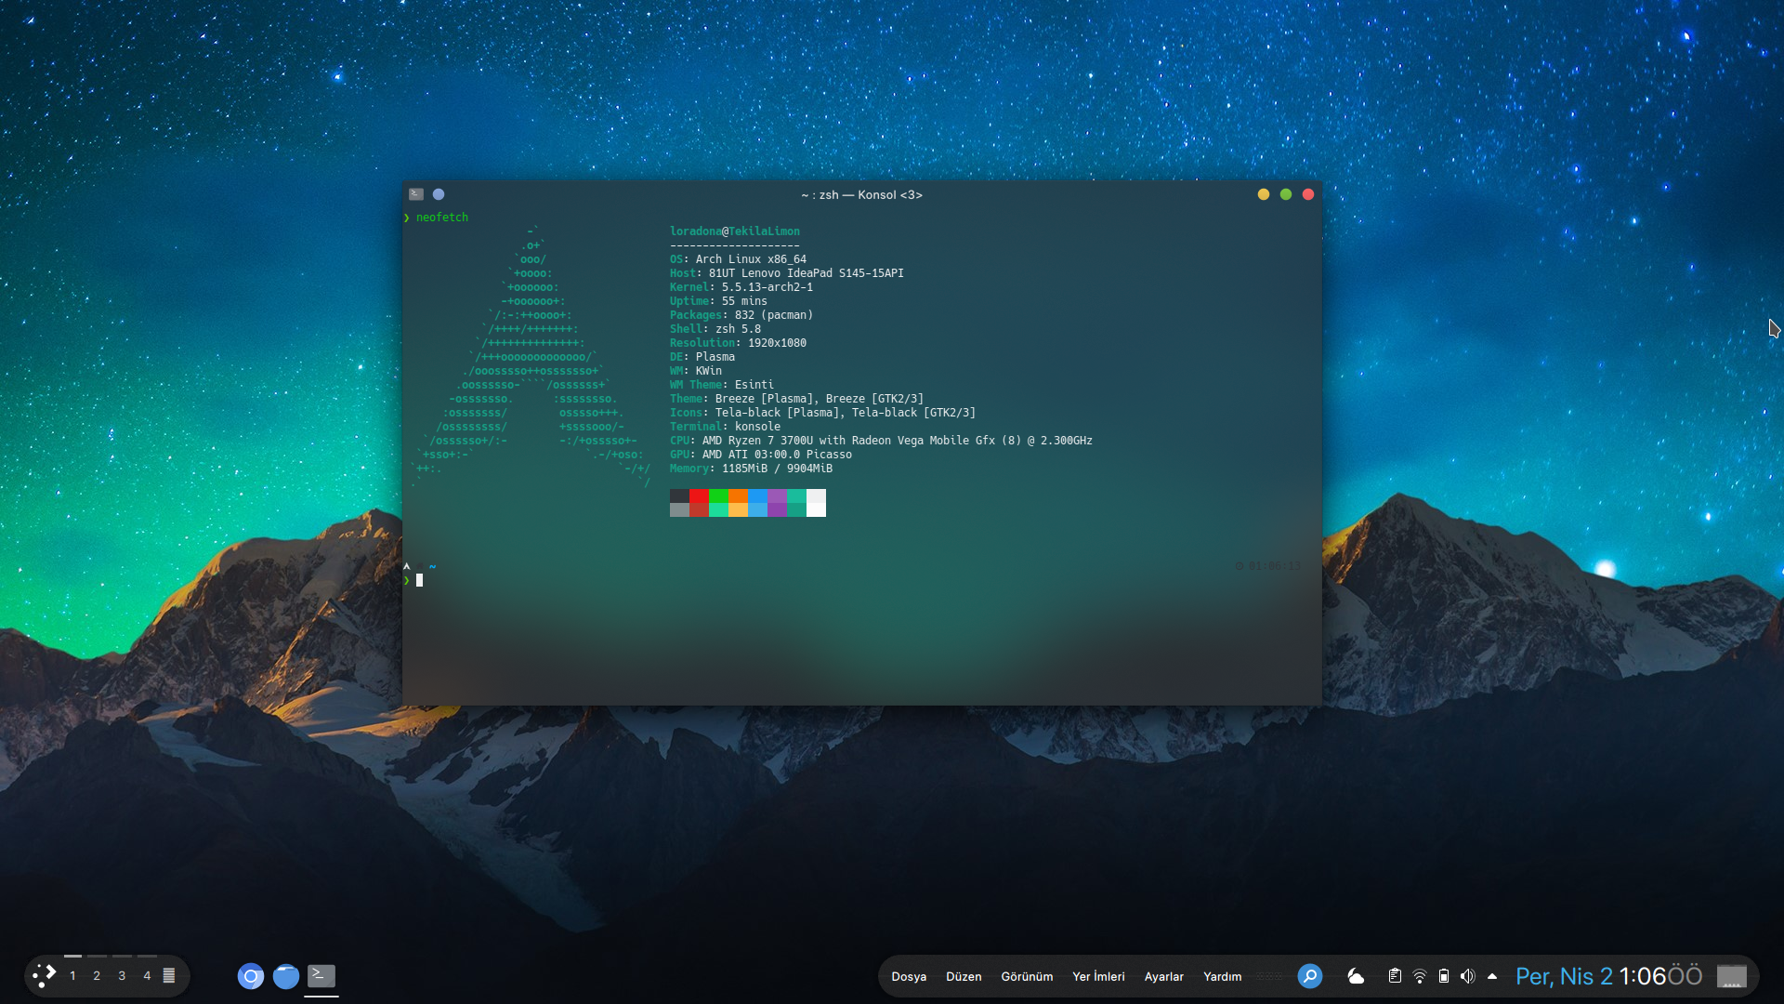Switch to virtual desktop 3

click(122, 975)
